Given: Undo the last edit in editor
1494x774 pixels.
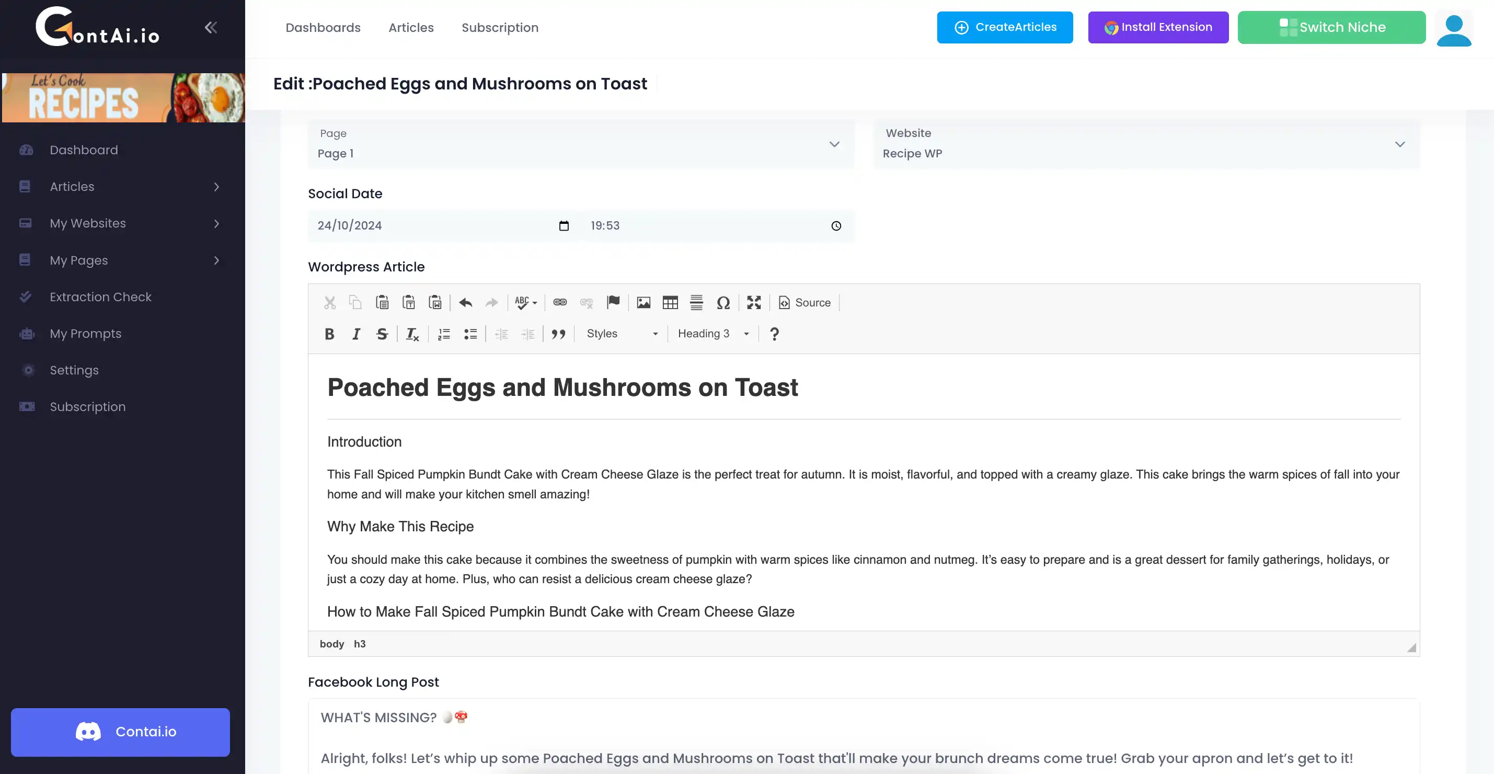Looking at the screenshot, I should [x=465, y=302].
